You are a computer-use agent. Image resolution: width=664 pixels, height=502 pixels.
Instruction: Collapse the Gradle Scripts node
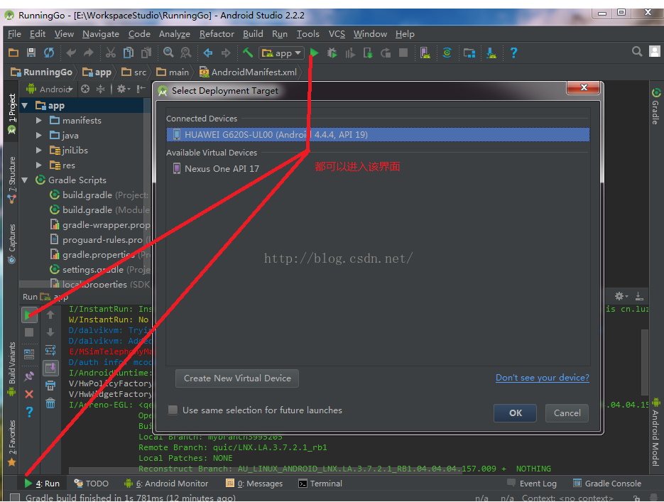tap(25, 180)
